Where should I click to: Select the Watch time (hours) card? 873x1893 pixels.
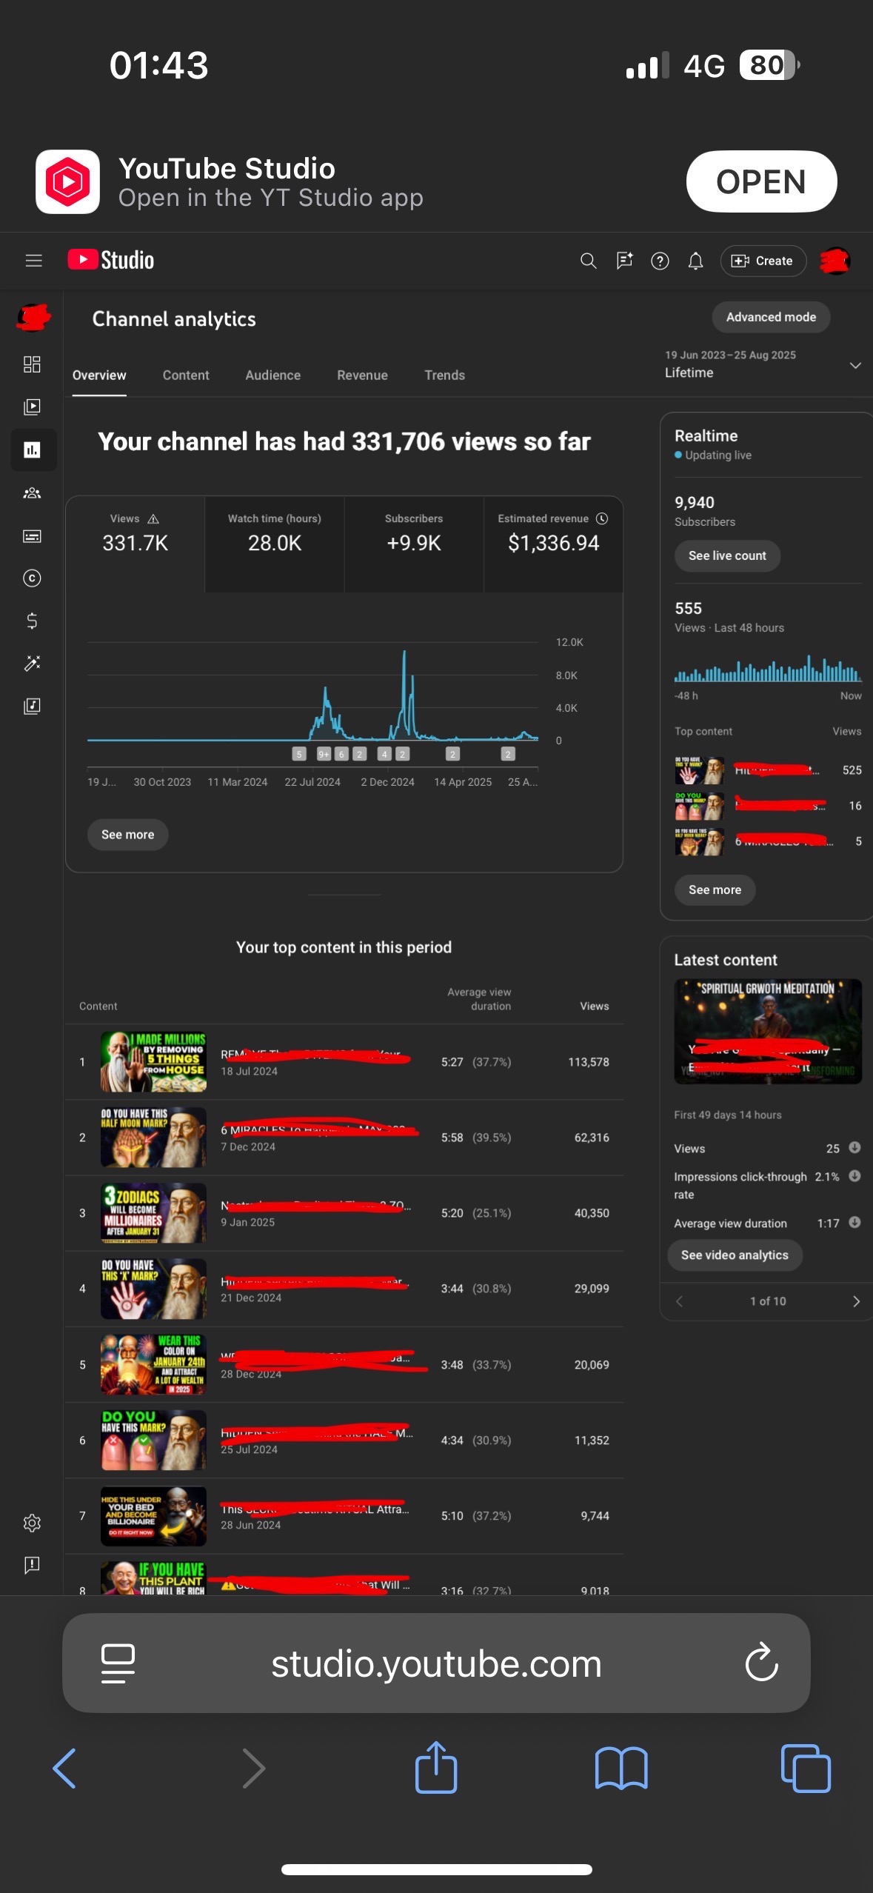click(275, 544)
